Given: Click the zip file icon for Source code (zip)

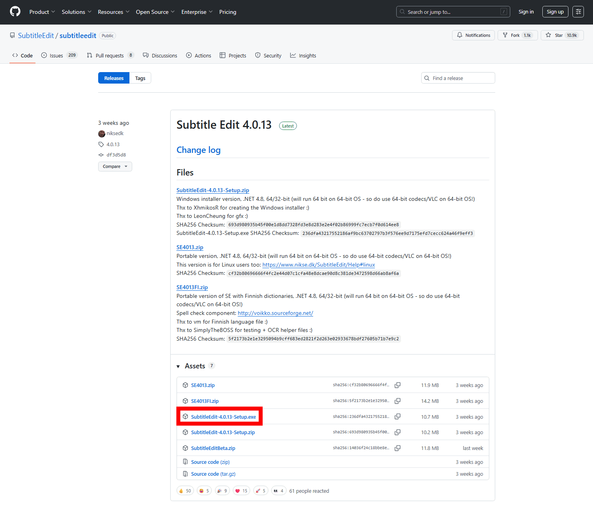Looking at the screenshot, I should pos(185,462).
